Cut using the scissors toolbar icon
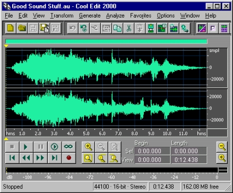The width and height of the screenshot is (233, 193). (x=128, y=28)
